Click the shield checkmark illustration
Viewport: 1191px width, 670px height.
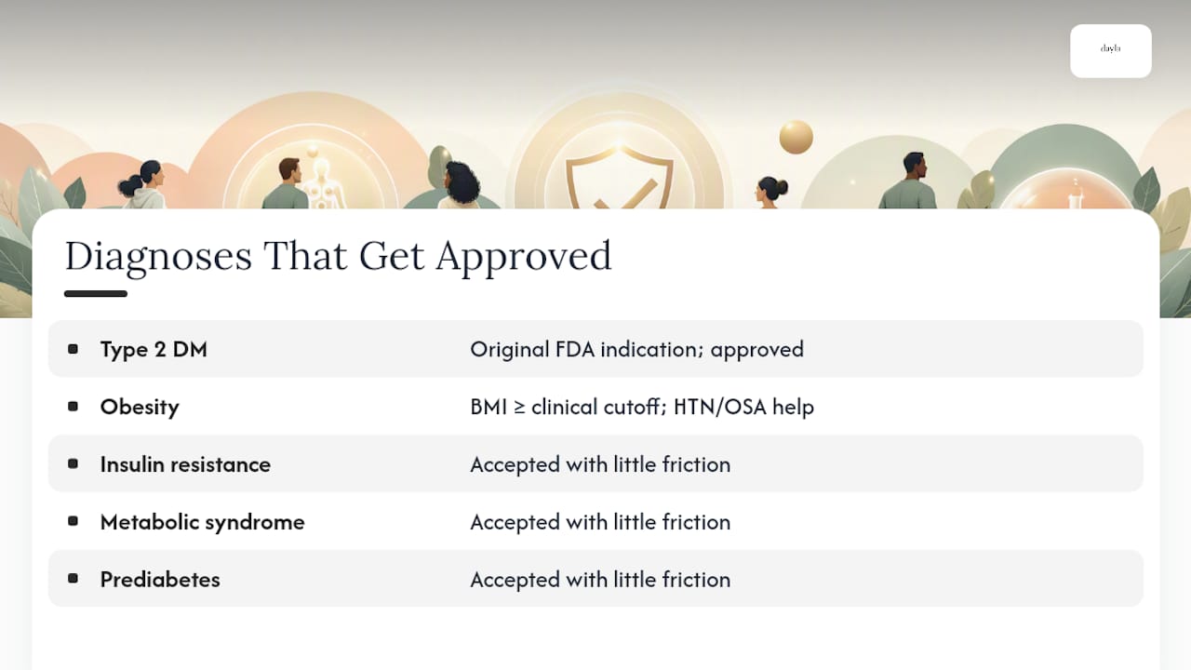point(621,177)
